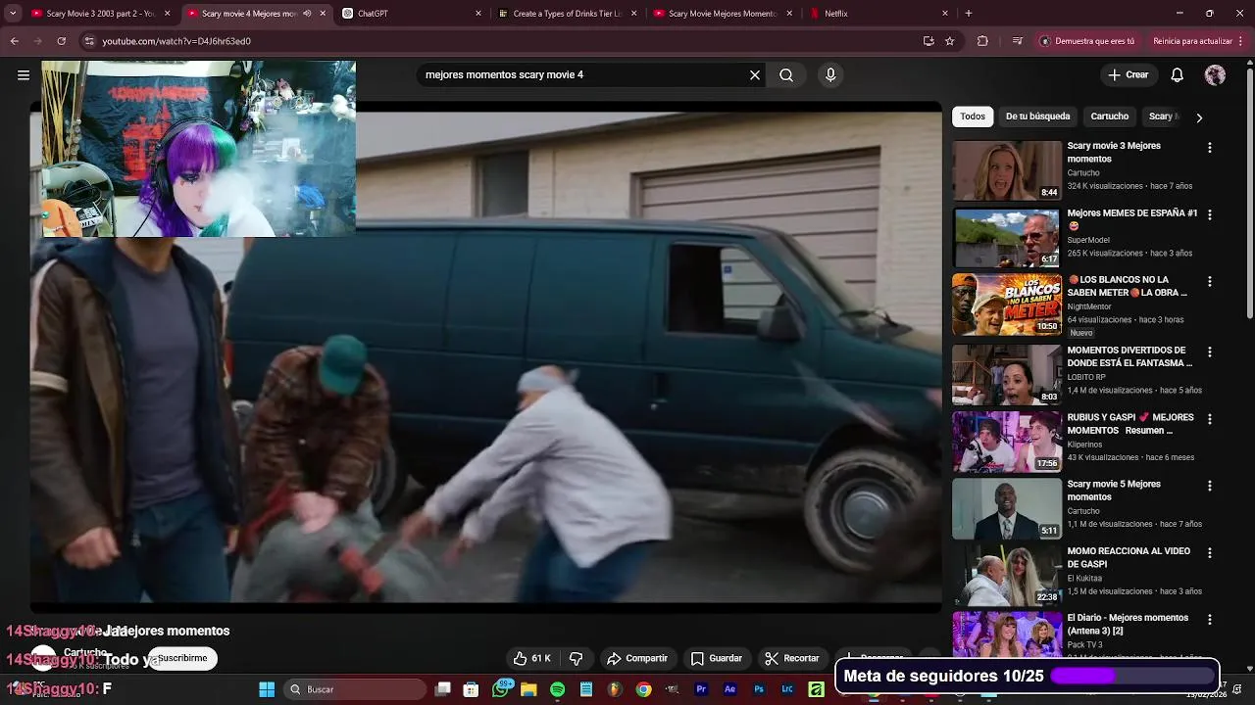This screenshot has width=1255, height=705.
Task: Switch to Create a Types of Drinks Tier List tab
Action: 567,14
